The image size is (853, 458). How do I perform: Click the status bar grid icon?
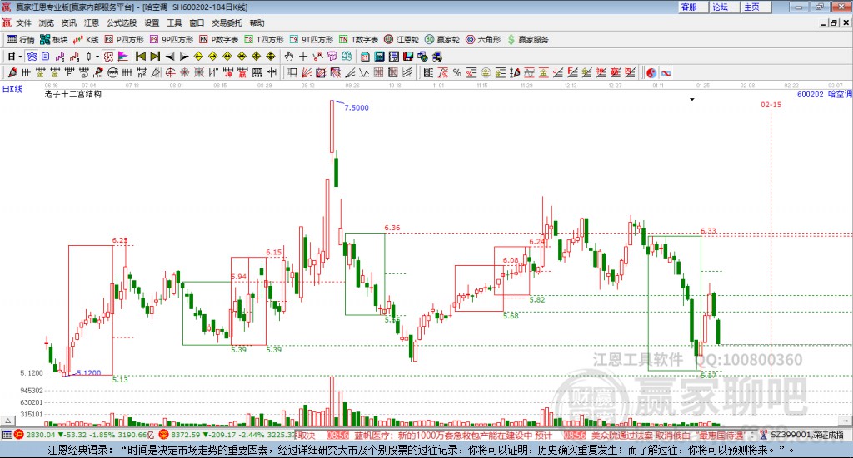coord(7,436)
